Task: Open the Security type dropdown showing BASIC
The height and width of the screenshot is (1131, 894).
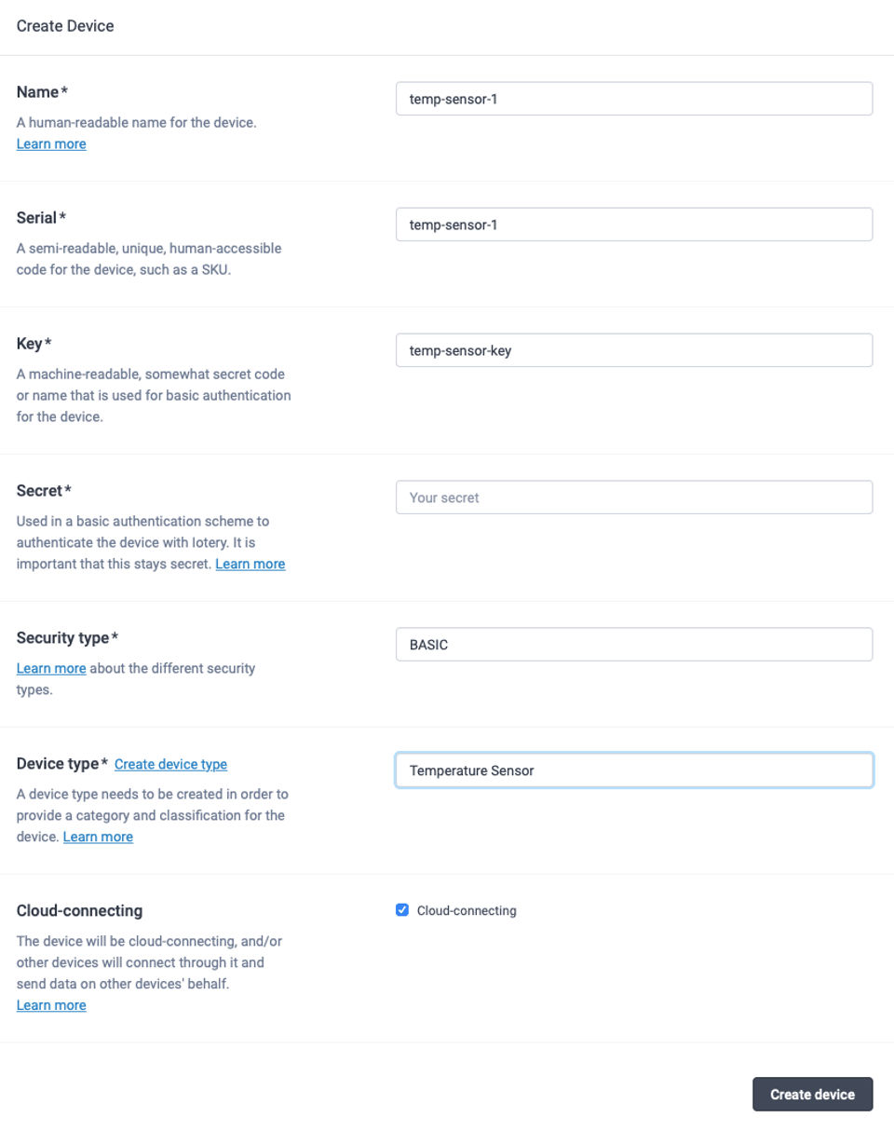Action: point(634,645)
